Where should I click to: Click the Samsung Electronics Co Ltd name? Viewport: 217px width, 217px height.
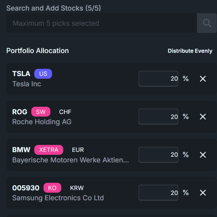tap(58, 198)
